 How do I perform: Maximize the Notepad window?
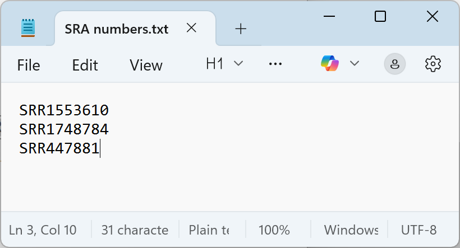pyautogui.click(x=380, y=17)
